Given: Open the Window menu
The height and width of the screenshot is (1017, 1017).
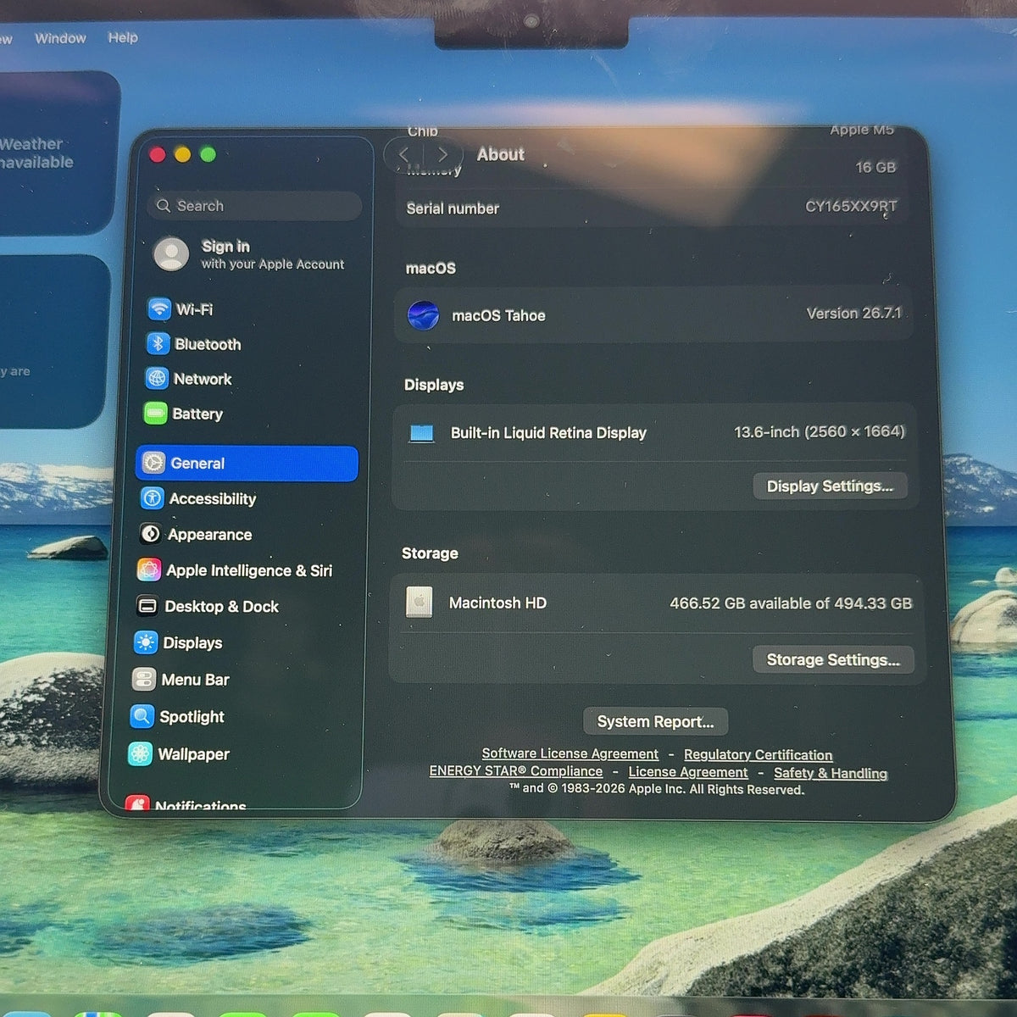Looking at the screenshot, I should pyautogui.click(x=60, y=38).
